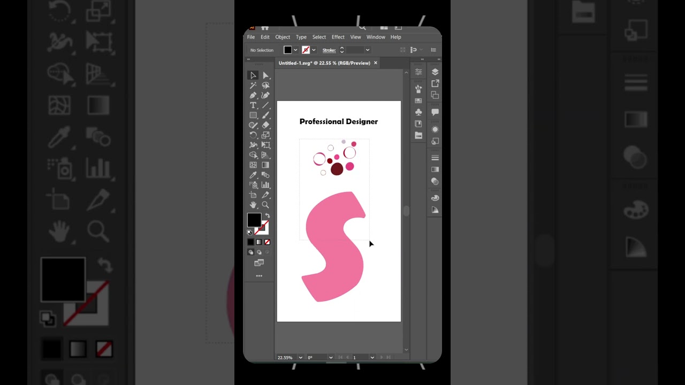Select the Scale tool

tap(265, 135)
